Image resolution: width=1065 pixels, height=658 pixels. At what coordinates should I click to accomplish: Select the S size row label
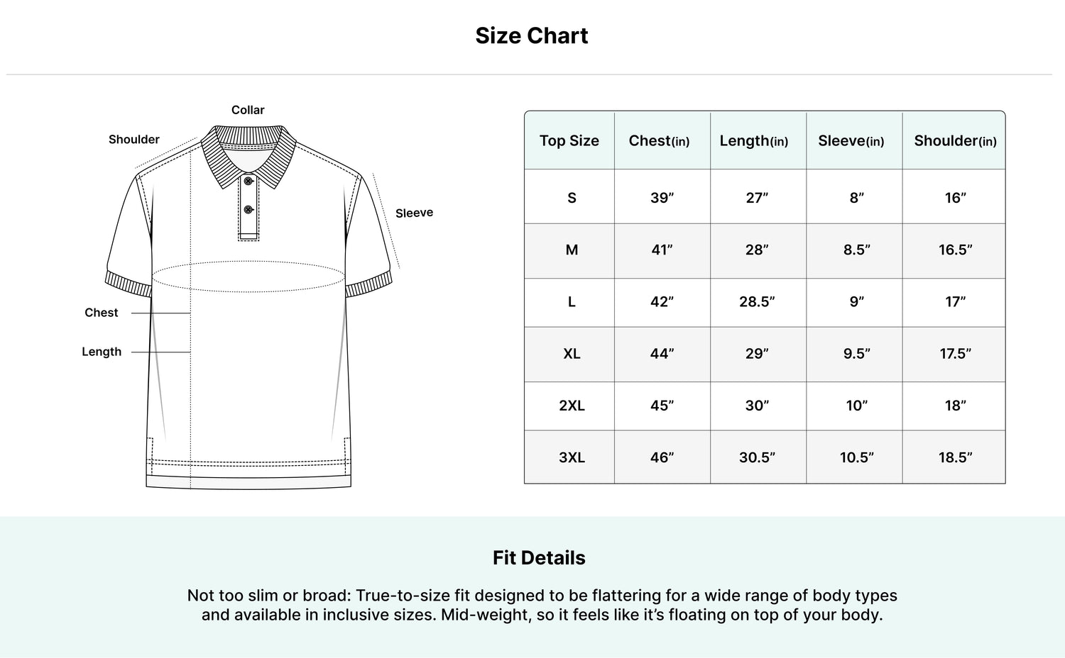[x=572, y=198]
